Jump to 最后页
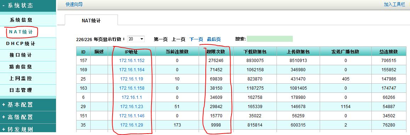Screen dimensions: 410x135 (214, 39)
